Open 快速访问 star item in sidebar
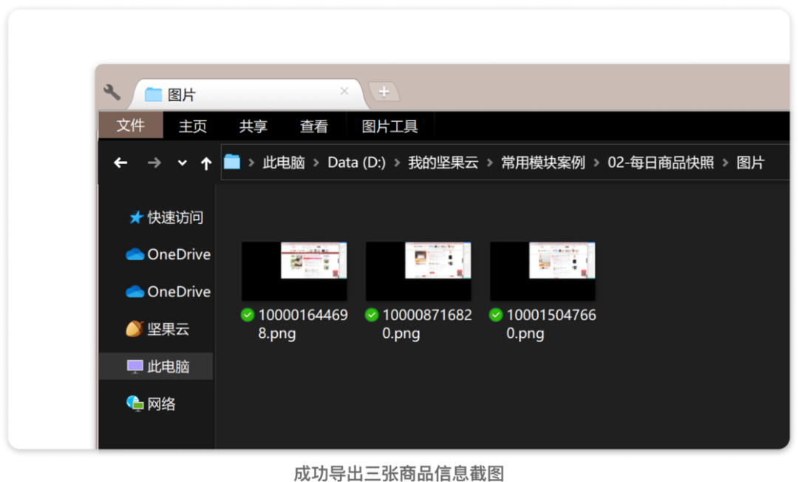The image size is (798, 482). pos(166,217)
